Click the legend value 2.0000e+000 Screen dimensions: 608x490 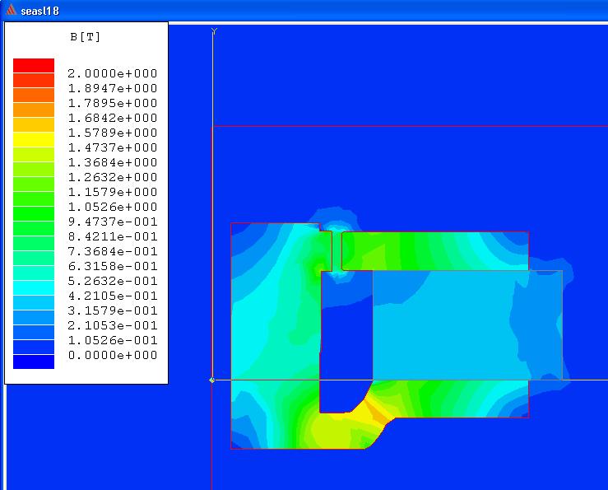(x=113, y=73)
